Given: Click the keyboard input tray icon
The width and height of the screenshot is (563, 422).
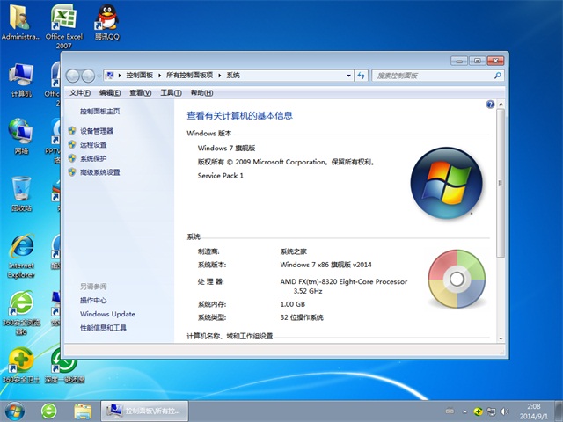Looking at the screenshot, I should click(450, 411).
